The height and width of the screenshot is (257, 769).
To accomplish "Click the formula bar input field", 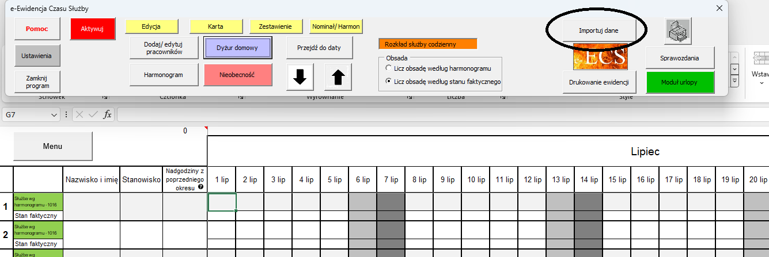I will 442,114.
